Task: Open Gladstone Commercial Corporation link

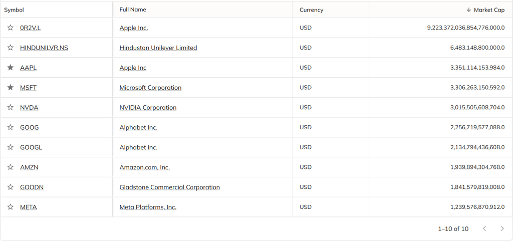Action: 169,187
